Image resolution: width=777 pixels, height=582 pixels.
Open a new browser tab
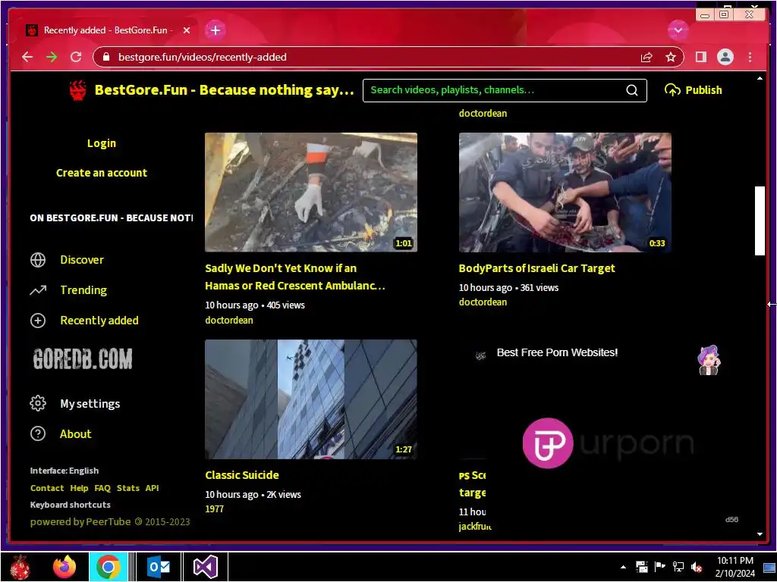click(x=215, y=30)
